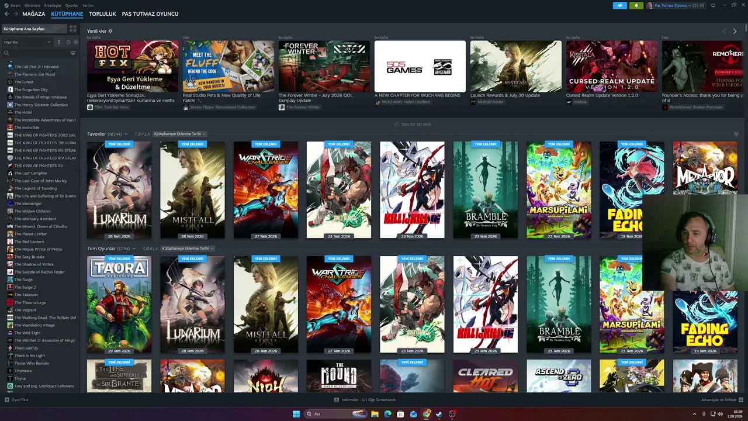This screenshot has height=421, width=748.
Task: Open Oyunlar menu in menu bar
Action: point(71,5)
